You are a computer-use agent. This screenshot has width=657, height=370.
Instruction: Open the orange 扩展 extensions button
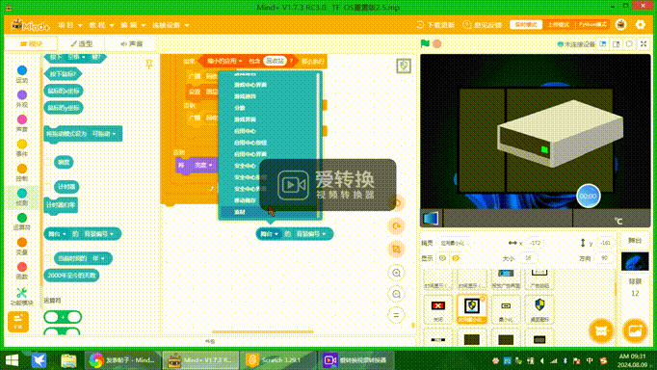(x=18, y=322)
